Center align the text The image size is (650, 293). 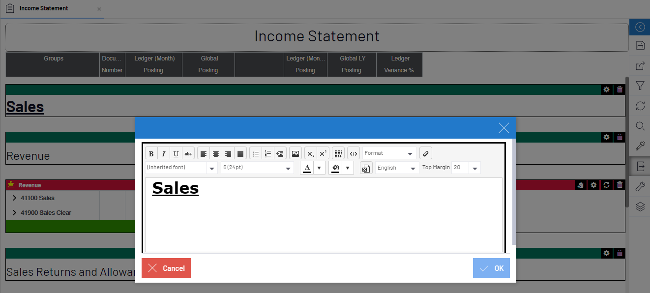216,153
